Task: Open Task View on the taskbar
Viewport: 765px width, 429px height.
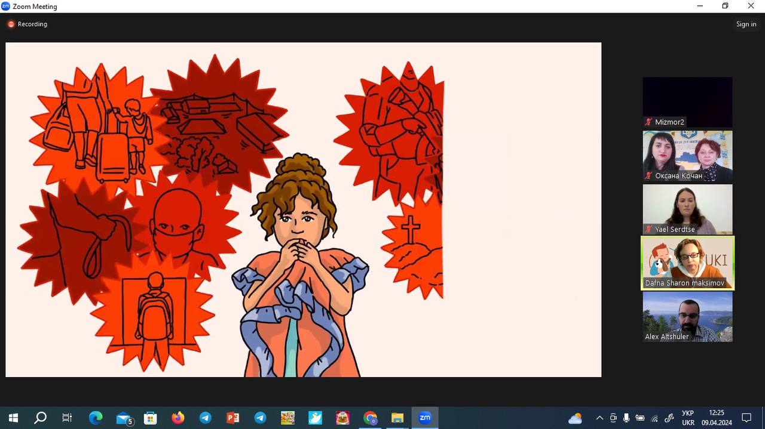Action: (68, 418)
